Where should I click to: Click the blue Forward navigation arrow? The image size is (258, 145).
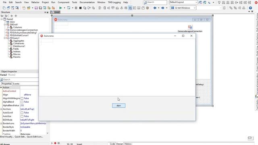162,8
